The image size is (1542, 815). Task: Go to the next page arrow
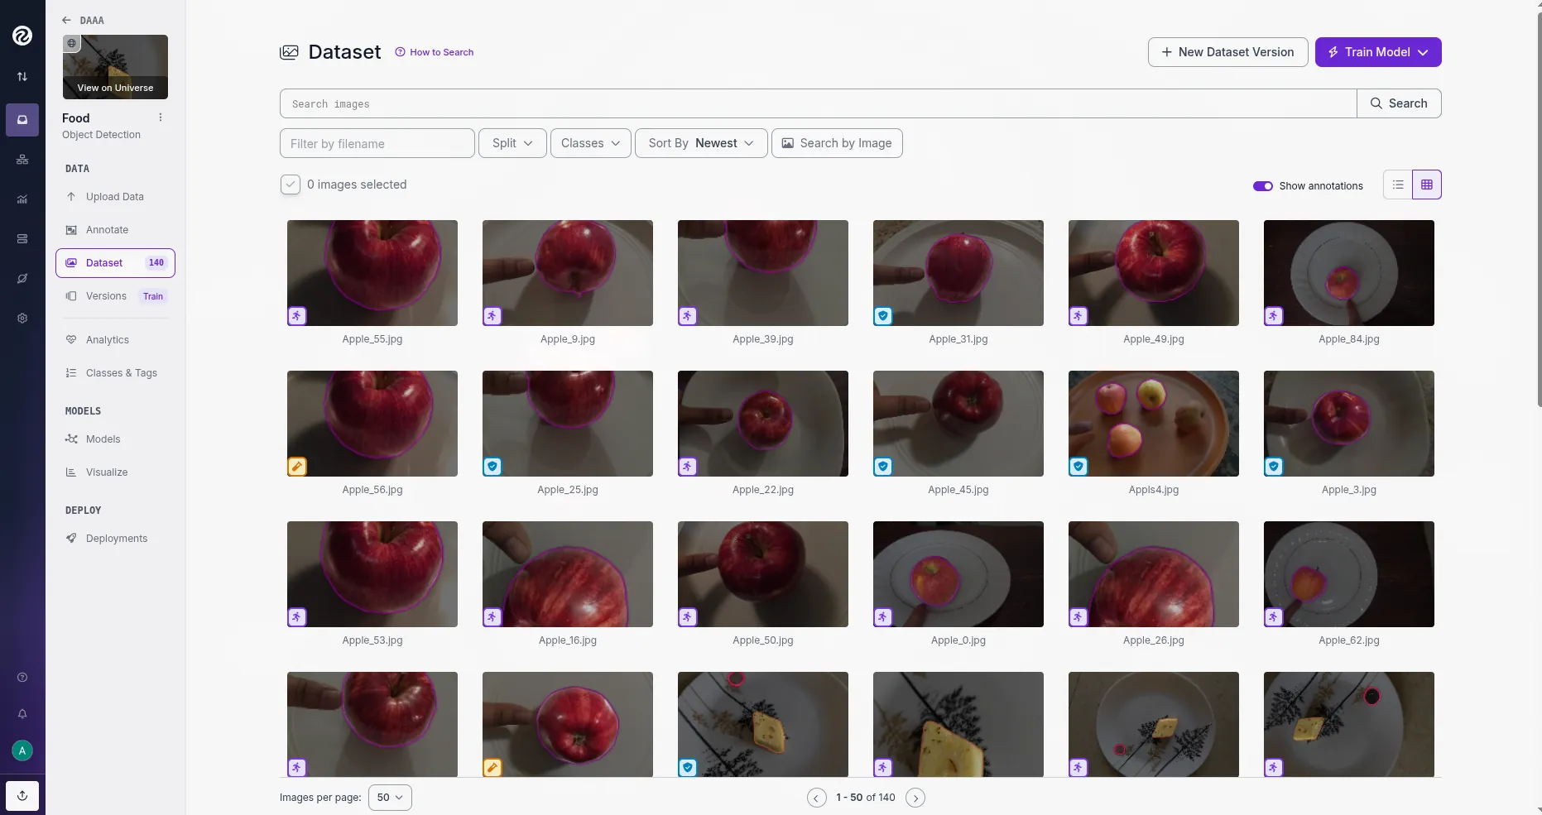coord(915,798)
